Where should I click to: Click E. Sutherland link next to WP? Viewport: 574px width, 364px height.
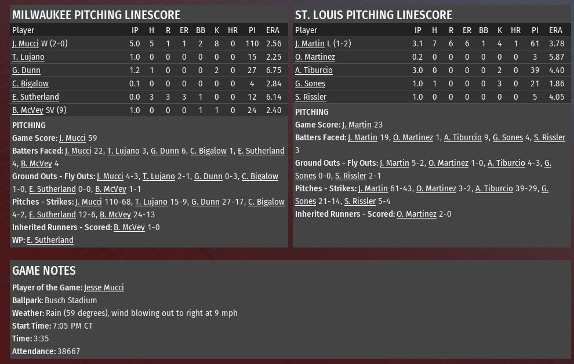(x=50, y=240)
